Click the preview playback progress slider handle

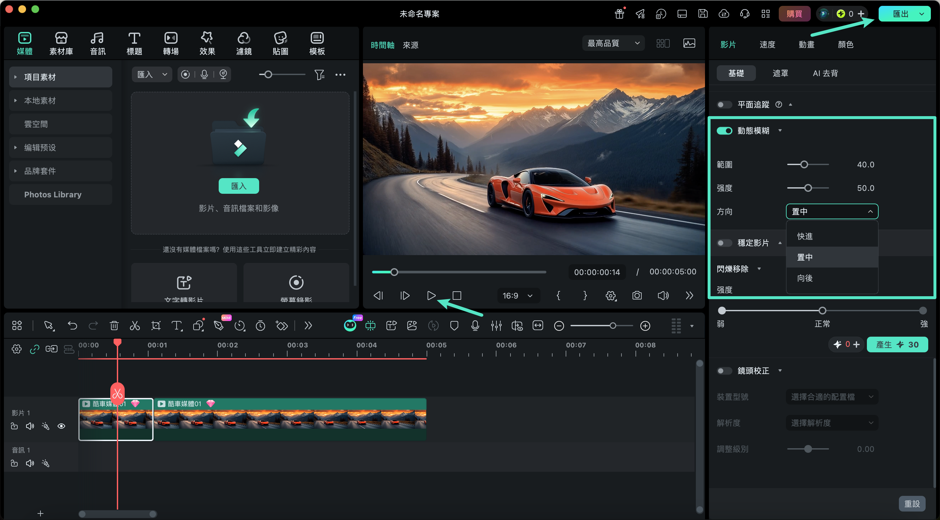[x=394, y=272]
